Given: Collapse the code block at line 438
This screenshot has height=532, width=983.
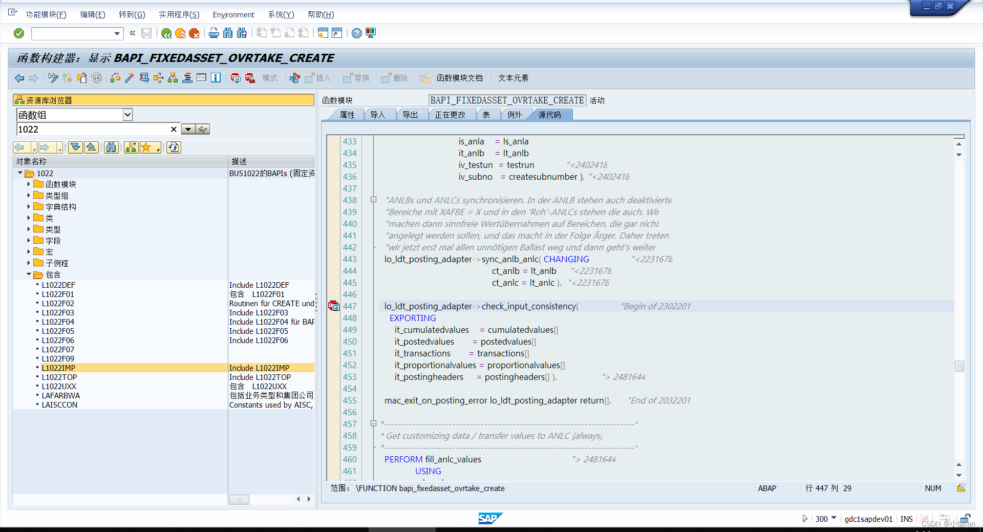Looking at the screenshot, I should [x=373, y=200].
